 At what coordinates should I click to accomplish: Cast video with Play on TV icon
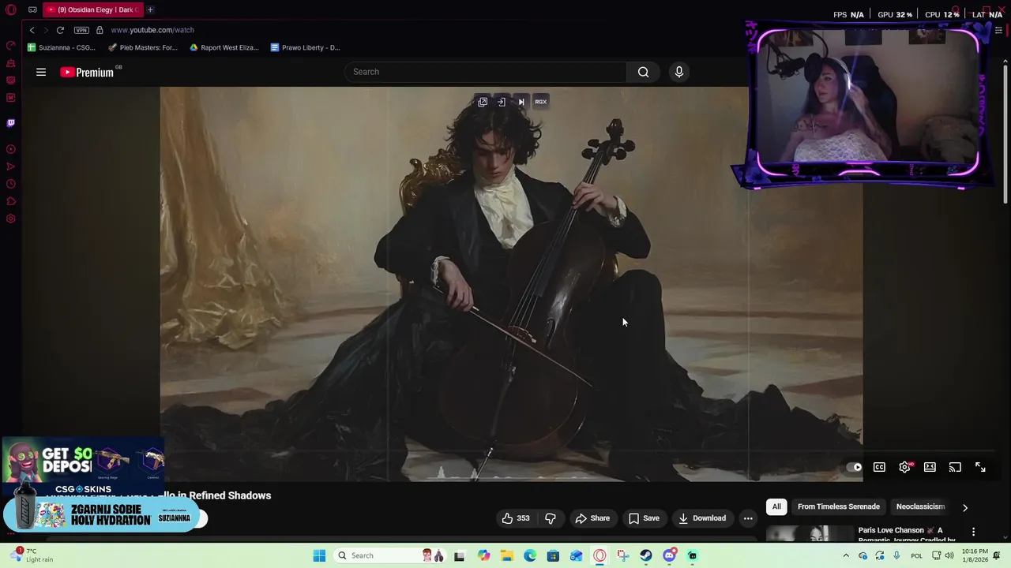(955, 467)
